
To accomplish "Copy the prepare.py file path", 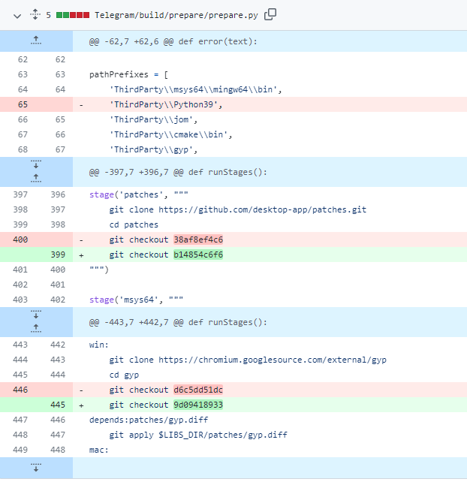I will (x=270, y=14).
